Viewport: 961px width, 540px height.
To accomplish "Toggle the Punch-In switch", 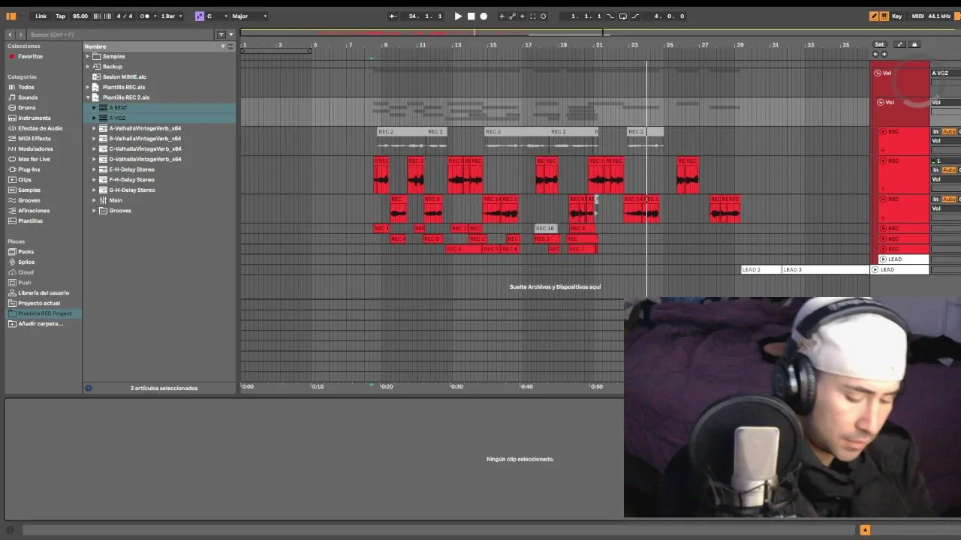I will point(610,16).
